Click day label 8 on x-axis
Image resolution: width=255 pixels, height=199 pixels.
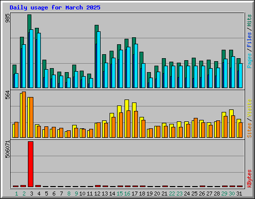[69, 194]
